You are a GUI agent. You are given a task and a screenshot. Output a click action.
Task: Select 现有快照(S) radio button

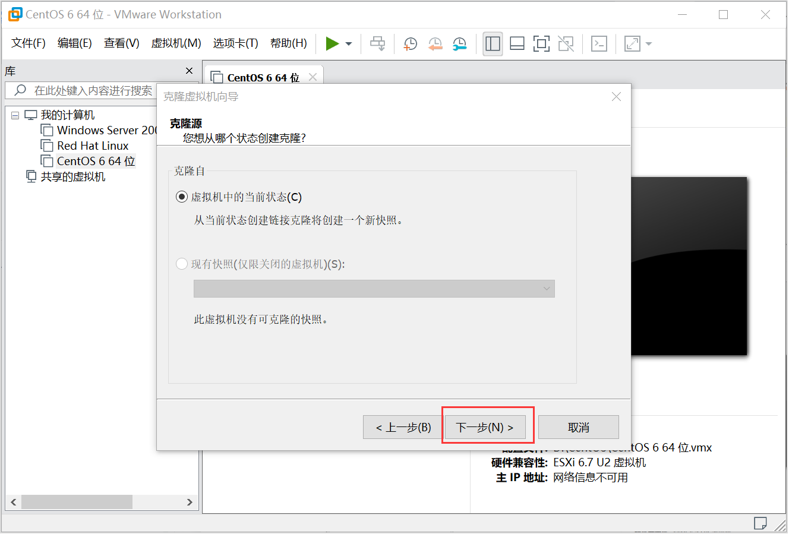(182, 264)
